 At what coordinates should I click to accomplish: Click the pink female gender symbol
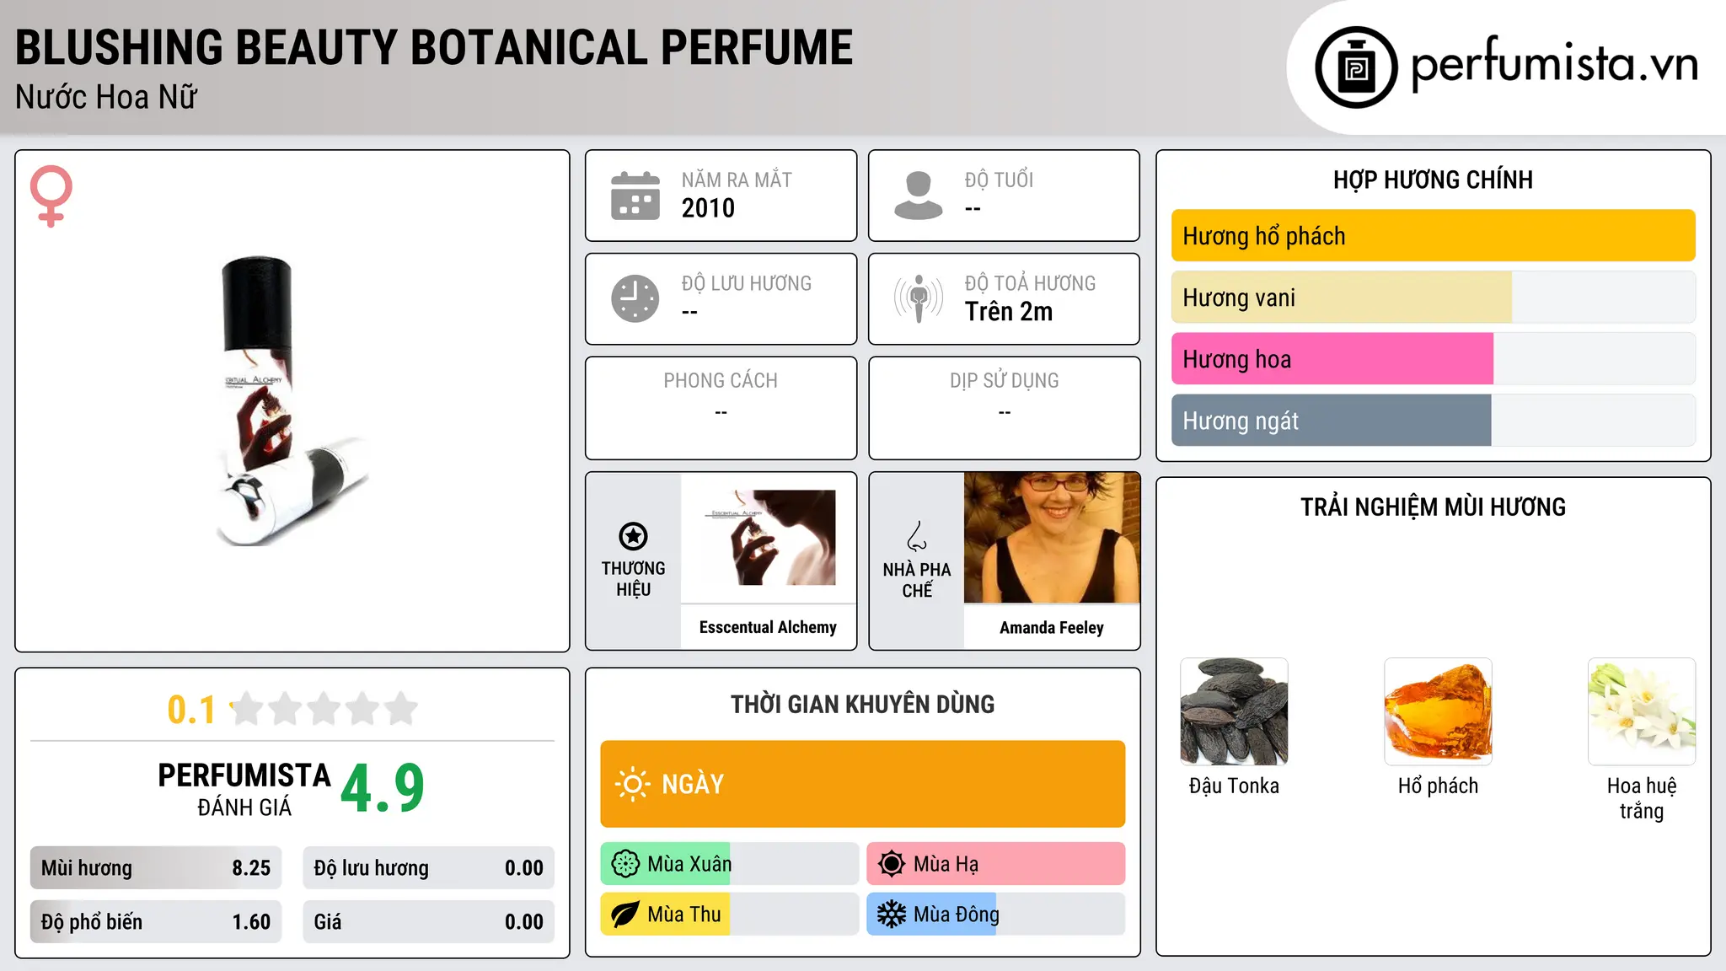click(51, 196)
